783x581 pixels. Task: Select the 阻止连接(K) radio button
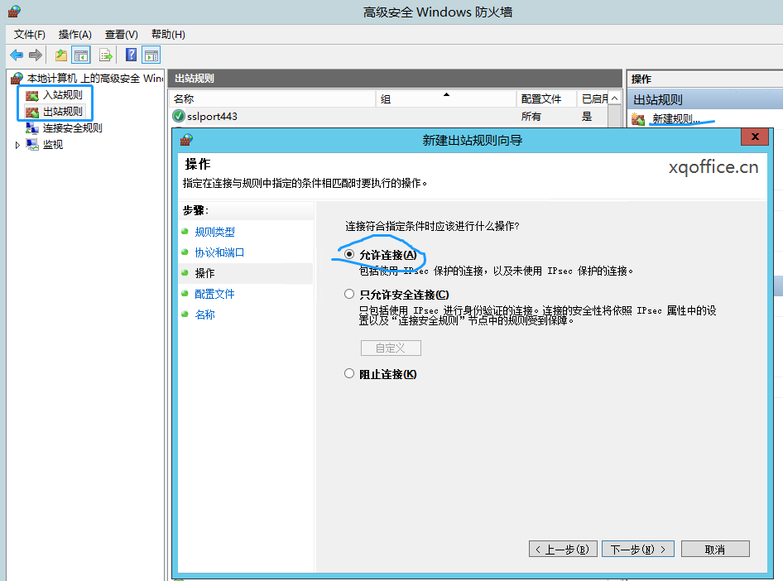tap(349, 373)
